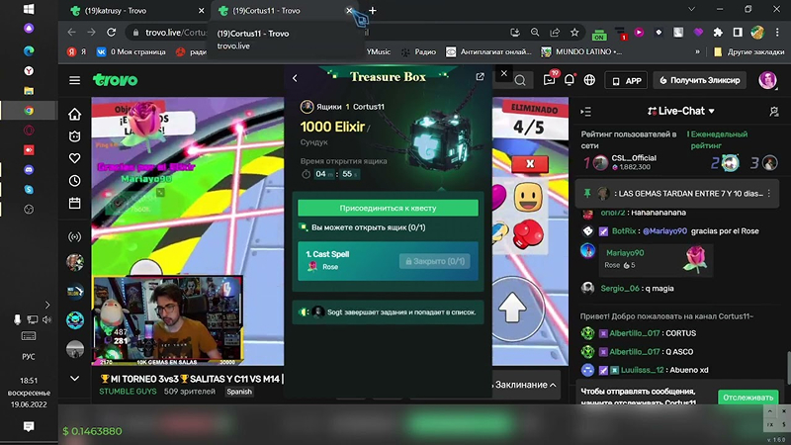Click the APP download button

[626, 80]
